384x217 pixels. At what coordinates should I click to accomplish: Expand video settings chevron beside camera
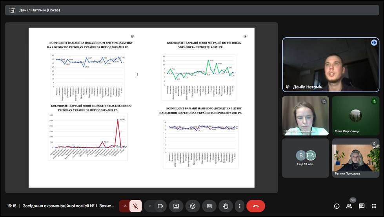(x=150, y=206)
